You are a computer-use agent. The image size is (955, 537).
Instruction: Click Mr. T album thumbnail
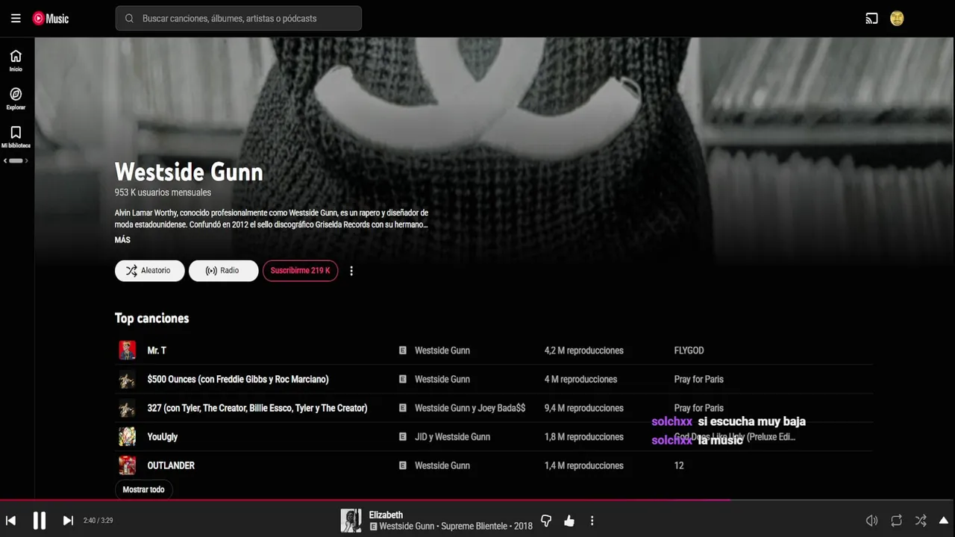coord(128,351)
